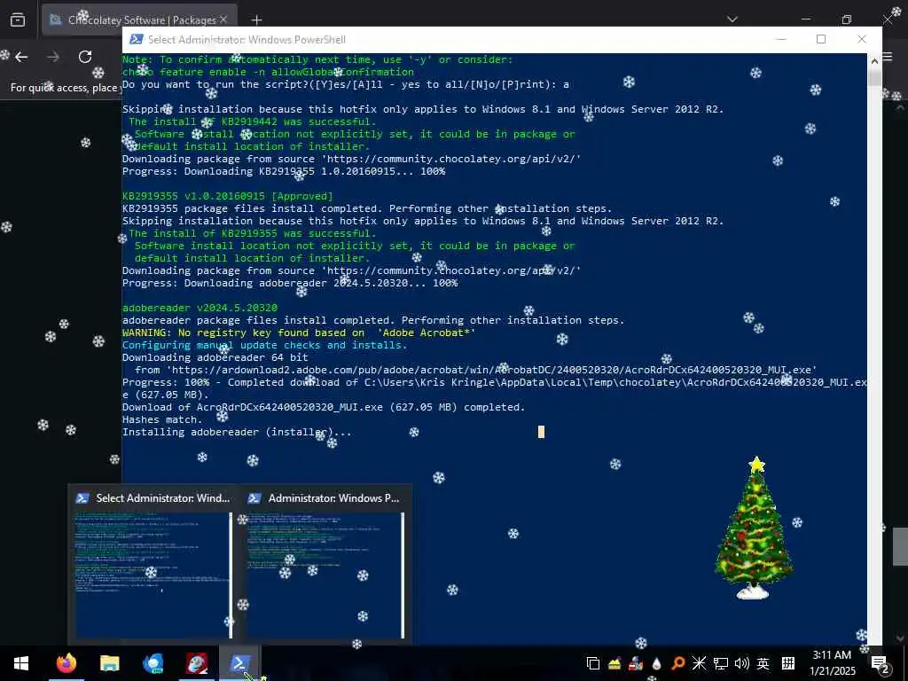Open the notification action center

click(x=880, y=664)
